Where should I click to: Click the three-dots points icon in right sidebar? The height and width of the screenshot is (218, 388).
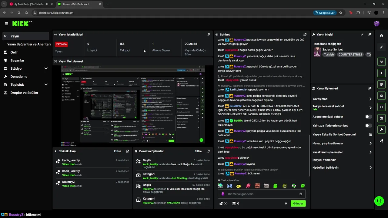pyautogui.click(x=381, y=141)
